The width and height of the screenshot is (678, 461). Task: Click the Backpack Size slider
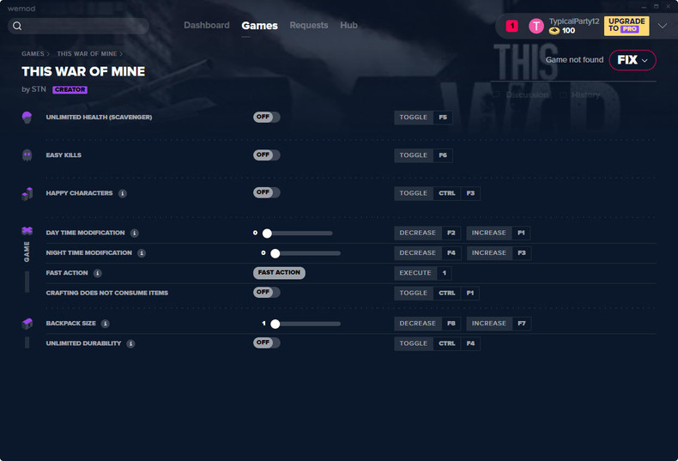[x=306, y=324]
